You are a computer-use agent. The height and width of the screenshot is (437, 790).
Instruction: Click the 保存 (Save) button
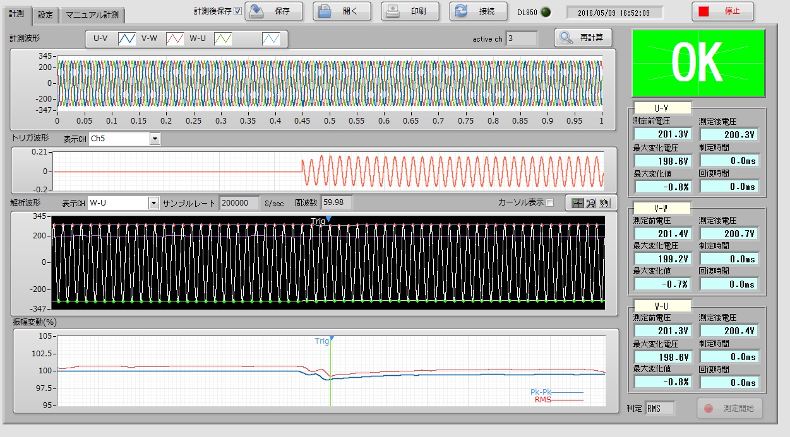(273, 11)
